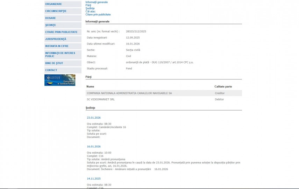Select CIRCUMSCRIPȚIE in the sidebar
Viewport: 299px width, 189px height.
(x=56, y=11)
